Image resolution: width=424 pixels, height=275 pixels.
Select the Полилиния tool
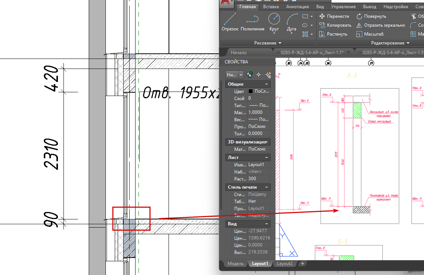click(252, 22)
